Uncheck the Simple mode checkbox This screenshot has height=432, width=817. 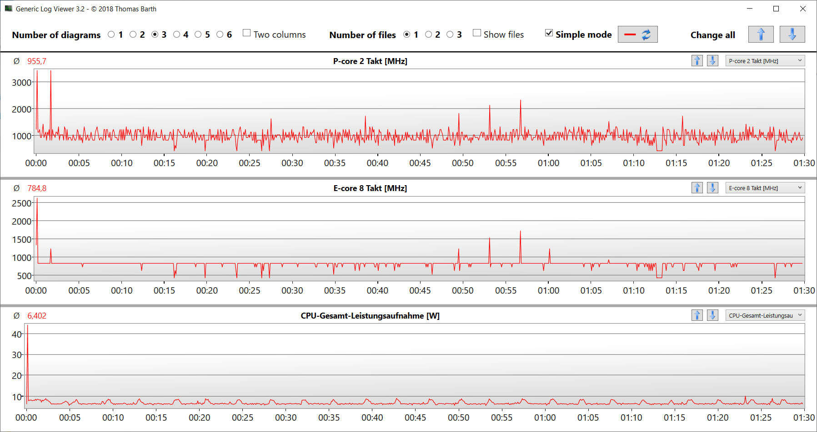coord(549,33)
